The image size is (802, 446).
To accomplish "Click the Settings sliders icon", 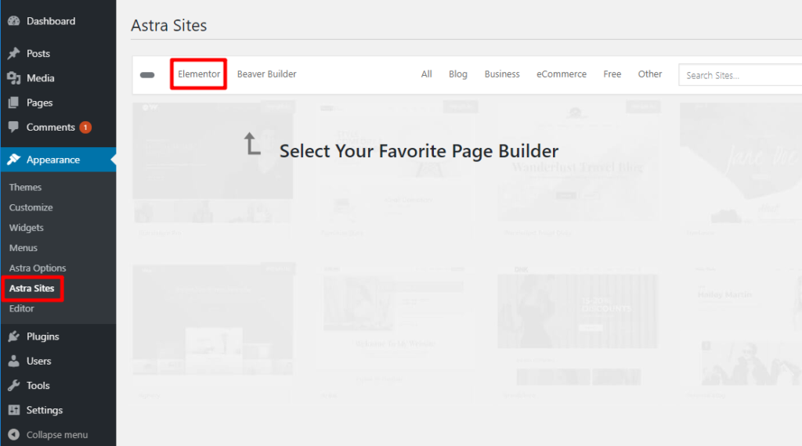I will click(14, 410).
